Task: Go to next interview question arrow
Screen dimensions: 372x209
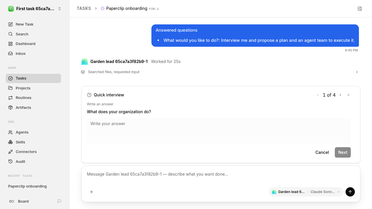Action: [x=340, y=95]
